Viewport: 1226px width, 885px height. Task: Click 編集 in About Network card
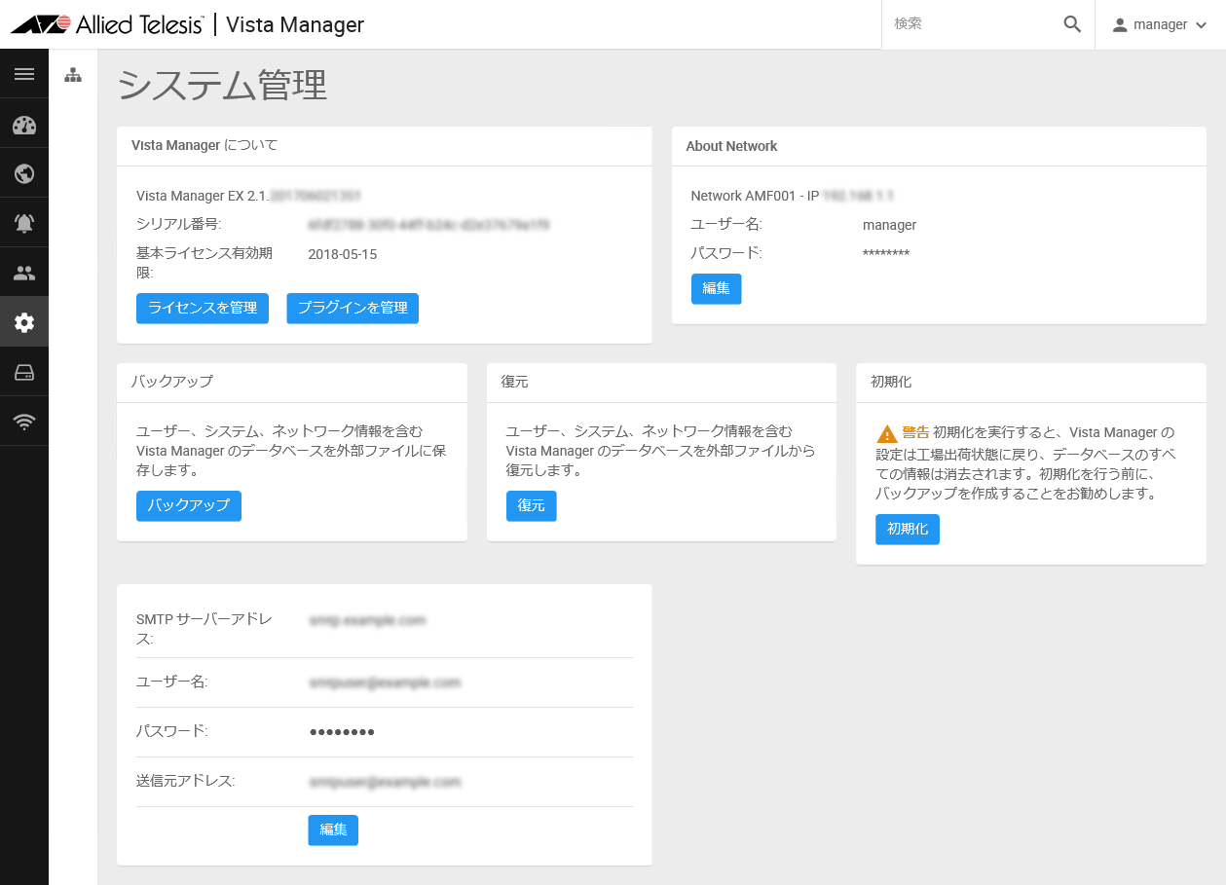pyautogui.click(x=716, y=288)
